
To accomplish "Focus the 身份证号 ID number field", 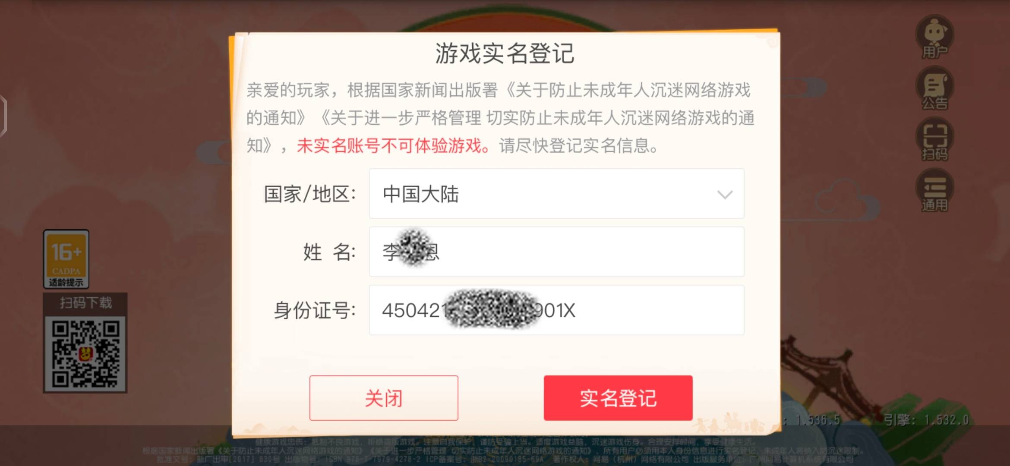I will point(556,310).
